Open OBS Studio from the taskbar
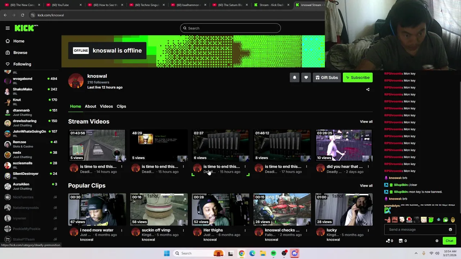The image size is (461, 259). pyautogui.click(x=284, y=253)
